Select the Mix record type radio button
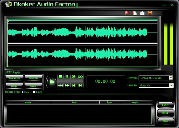Viewport: 179px width, 128px height. (23, 92)
